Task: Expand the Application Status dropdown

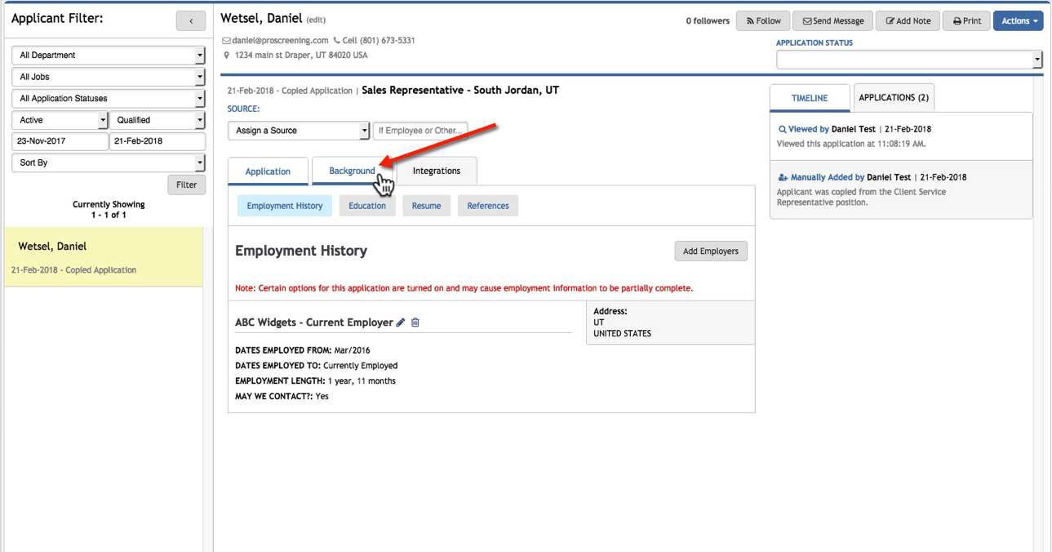Action: (x=908, y=60)
